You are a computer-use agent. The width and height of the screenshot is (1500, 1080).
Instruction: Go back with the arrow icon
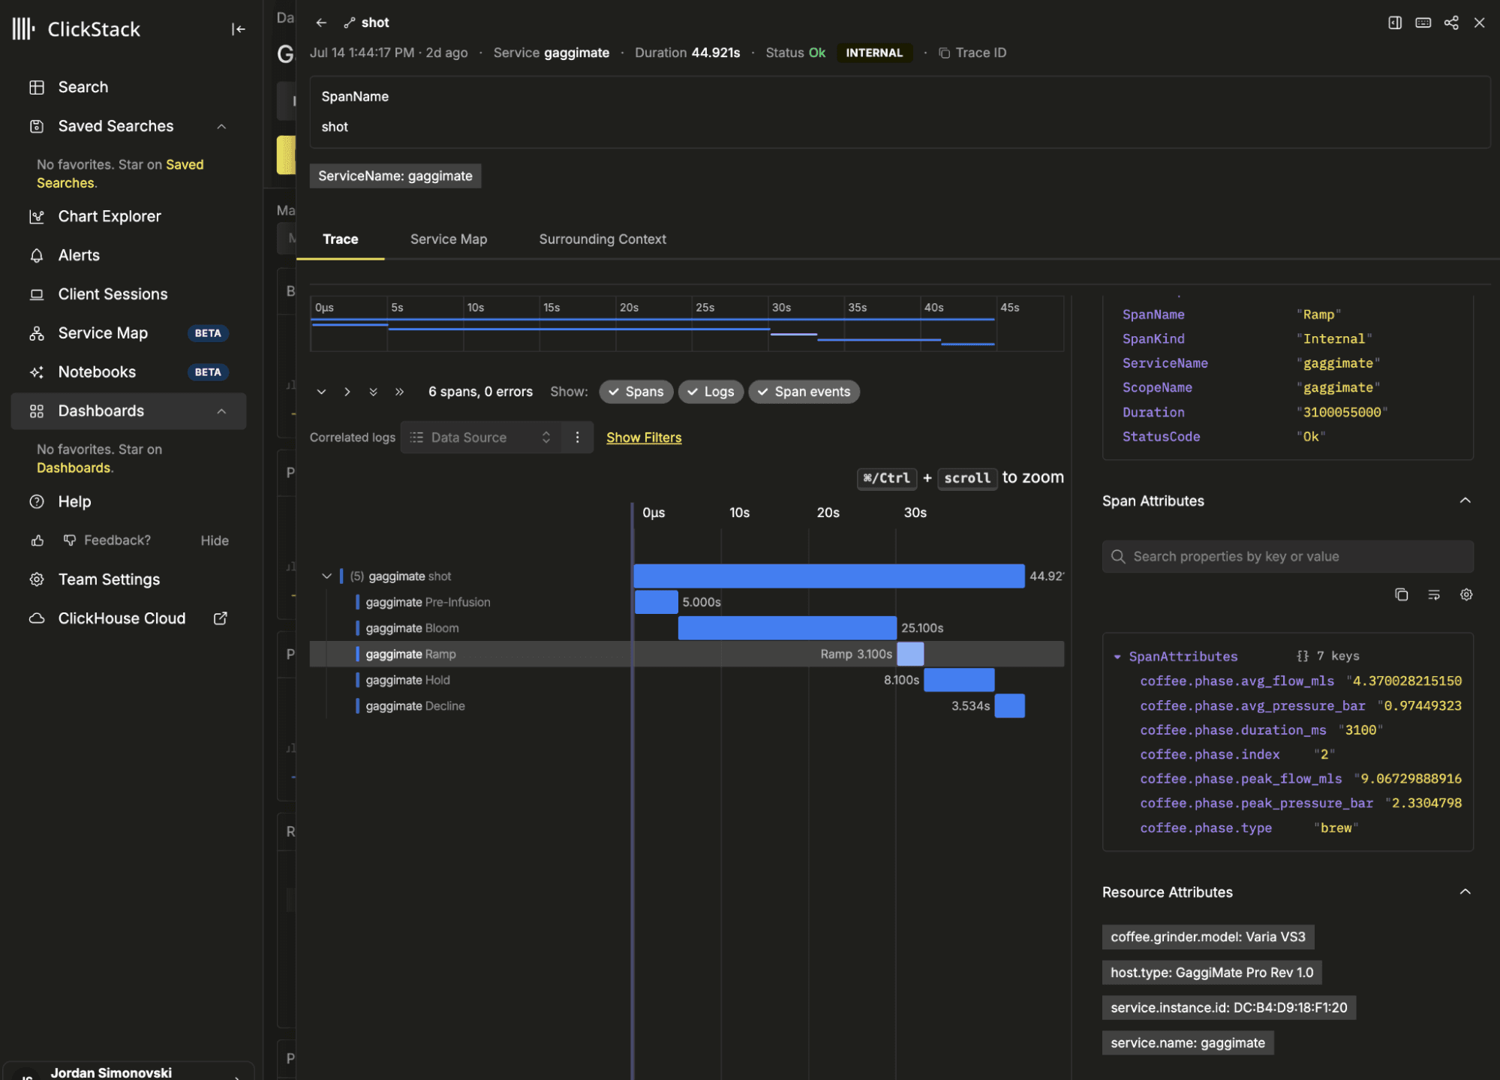tap(321, 23)
